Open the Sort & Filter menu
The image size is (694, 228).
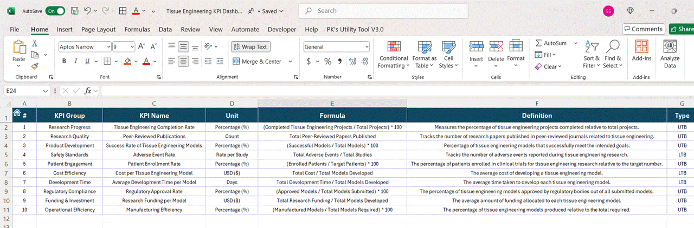pos(591,55)
